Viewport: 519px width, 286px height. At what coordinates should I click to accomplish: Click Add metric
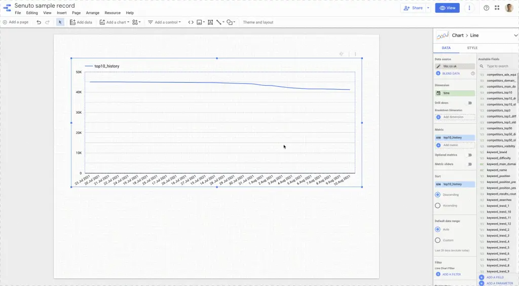pyautogui.click(x=455, y=145)
